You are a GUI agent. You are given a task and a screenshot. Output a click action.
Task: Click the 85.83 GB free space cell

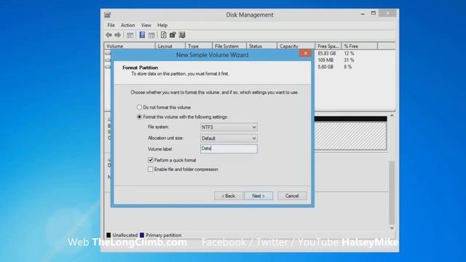tap(327, 53)
